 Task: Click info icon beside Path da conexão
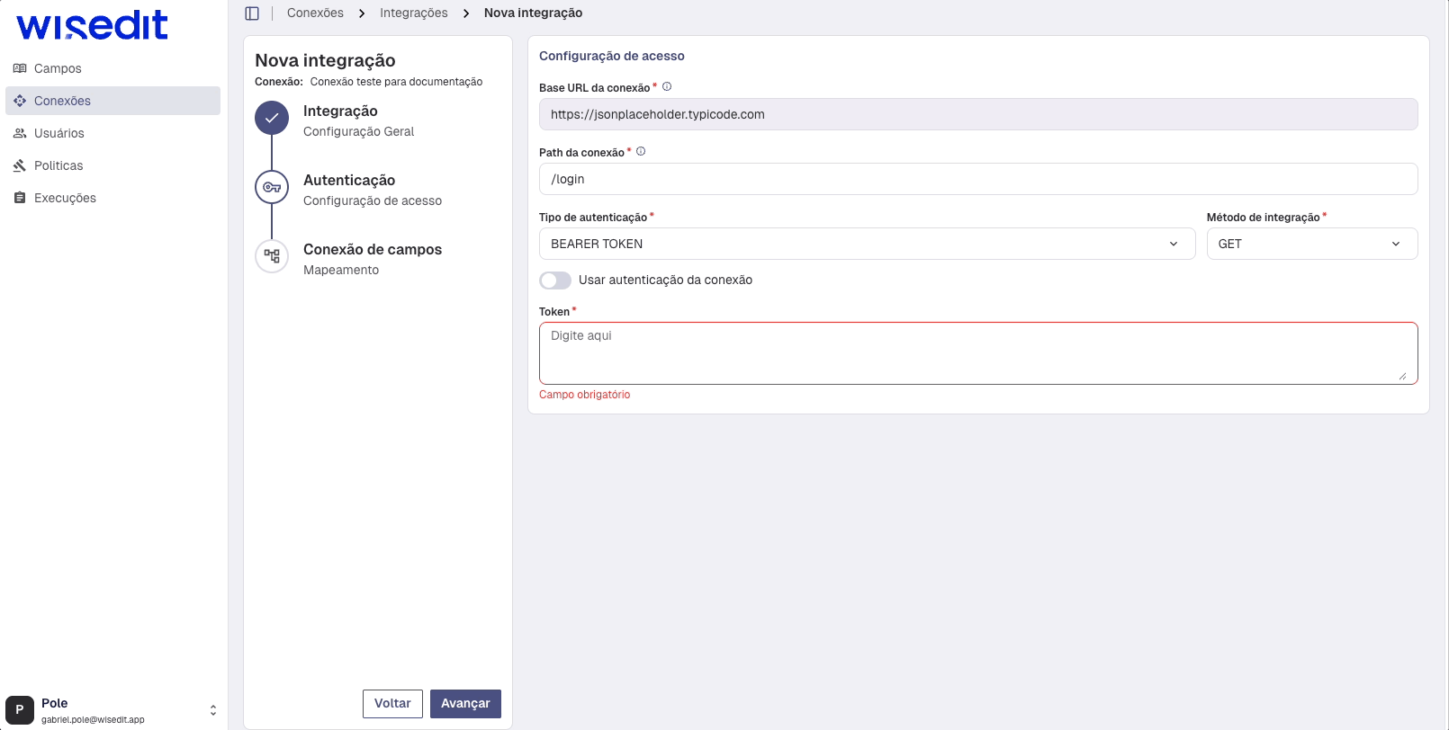click(641, 152)
